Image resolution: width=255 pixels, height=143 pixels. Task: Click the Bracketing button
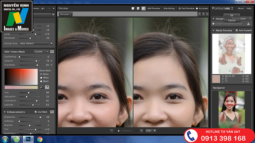coord(169,9)
